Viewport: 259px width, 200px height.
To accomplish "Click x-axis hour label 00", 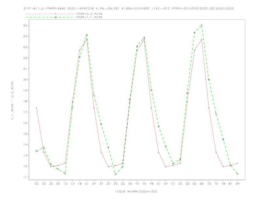I will (x=37, y=184).
